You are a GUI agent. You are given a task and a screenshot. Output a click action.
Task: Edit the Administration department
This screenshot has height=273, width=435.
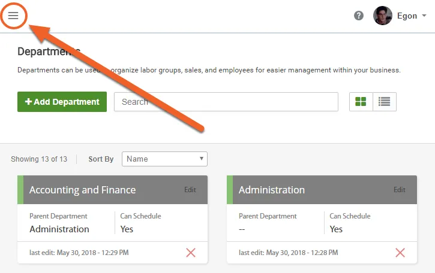tap(399, 190)
